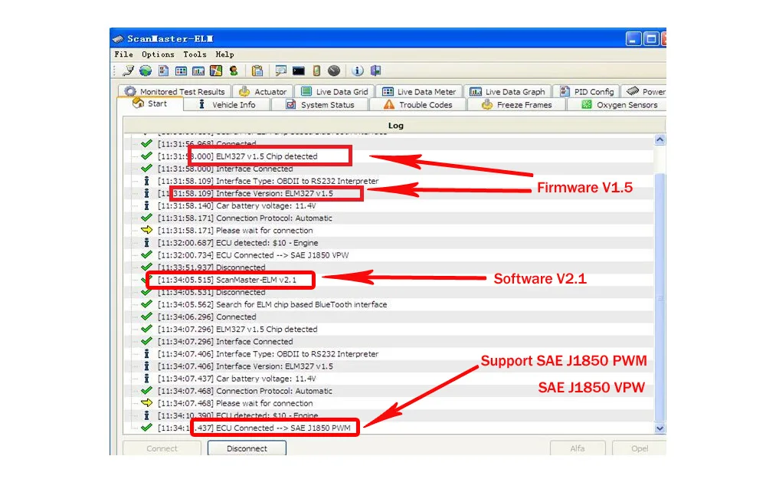The height and width of the screenshot is (479, 766).
Task: Open the Live Data Grid tab
Action: (335, 91)
